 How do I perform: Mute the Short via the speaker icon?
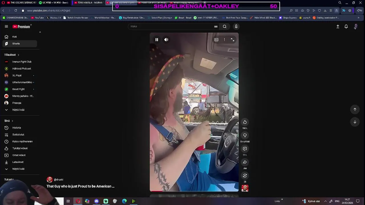coord(166,40)
